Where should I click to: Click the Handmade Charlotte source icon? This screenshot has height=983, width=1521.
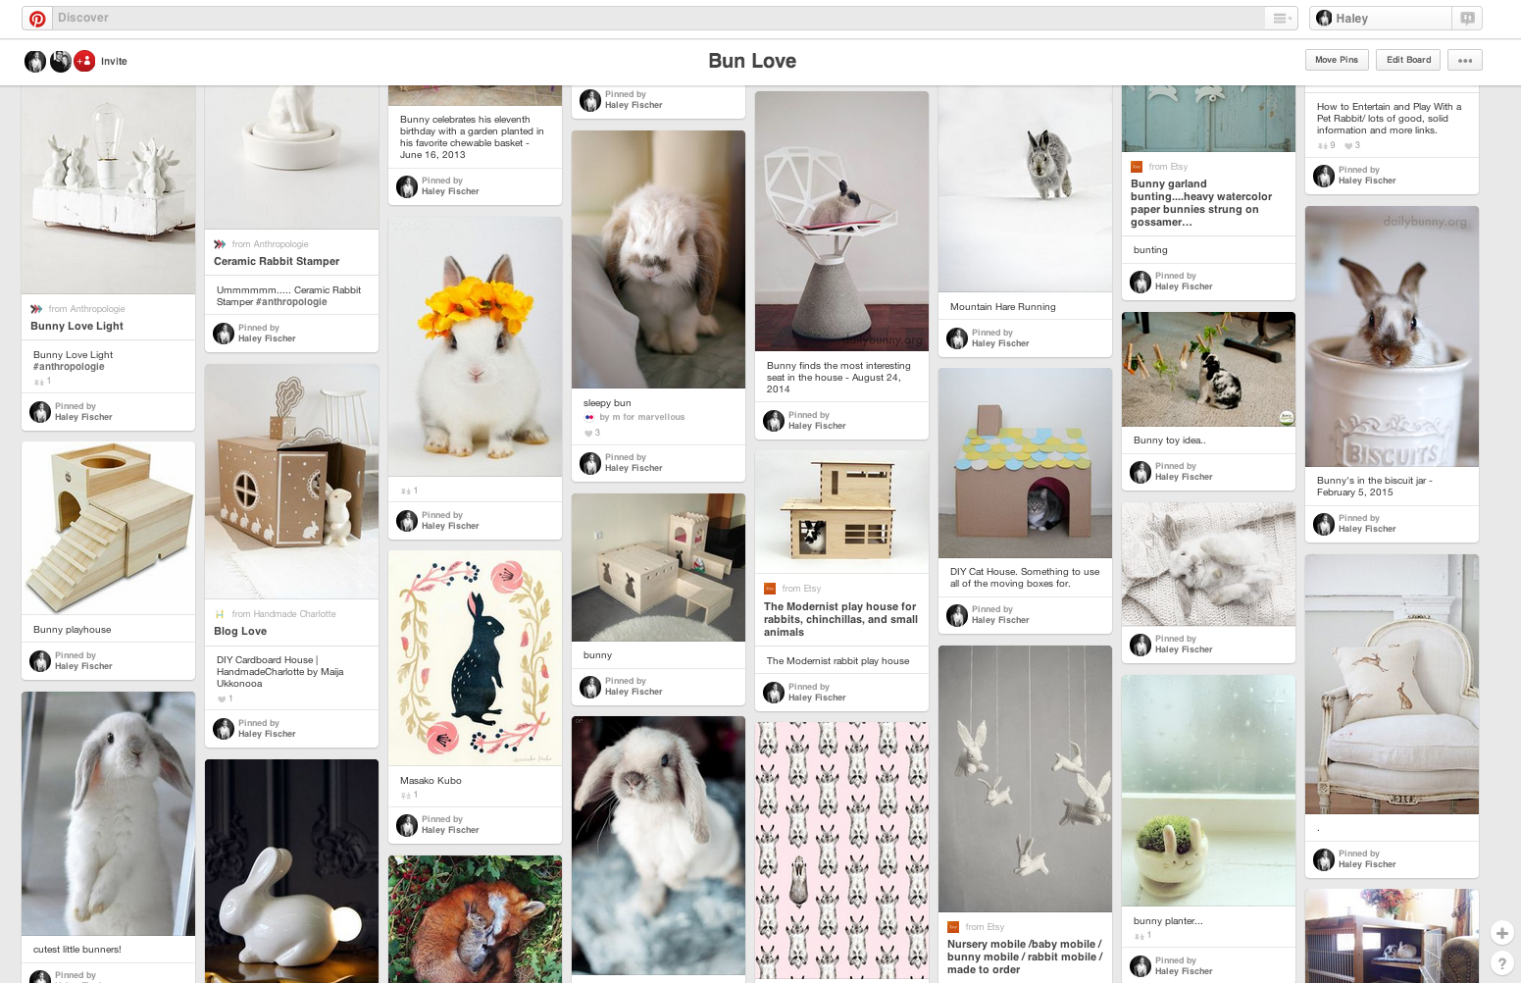pyautogui.click(x=220, y=614)
